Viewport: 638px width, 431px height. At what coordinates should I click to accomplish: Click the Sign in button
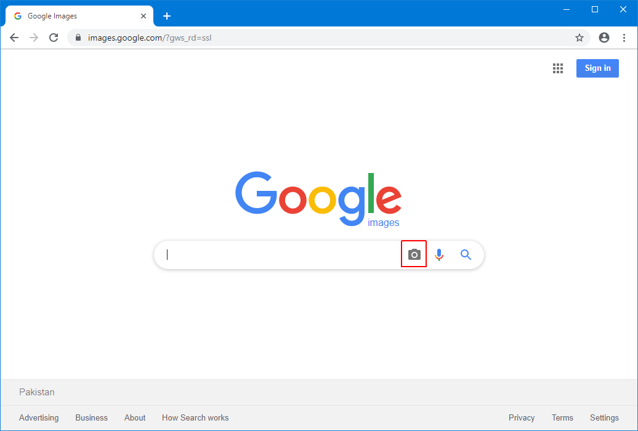[597, 68]
